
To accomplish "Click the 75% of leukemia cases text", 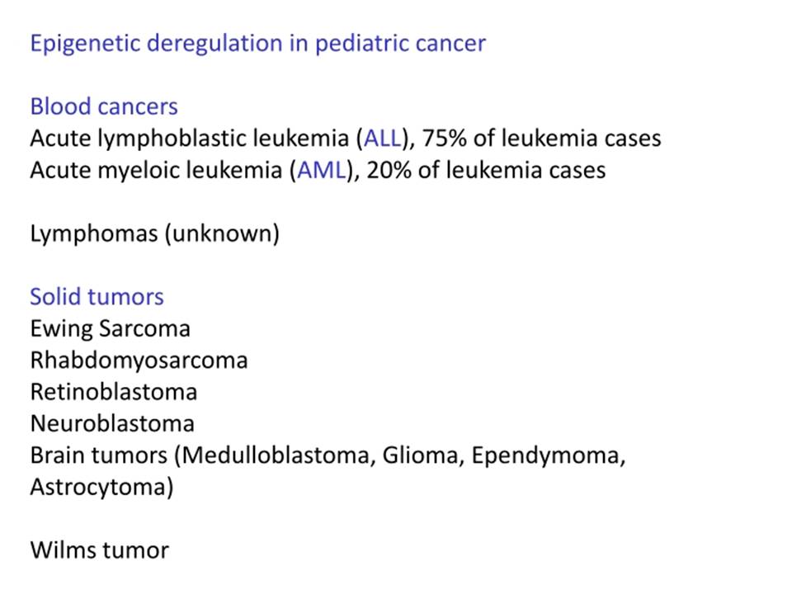I will 541,139.
